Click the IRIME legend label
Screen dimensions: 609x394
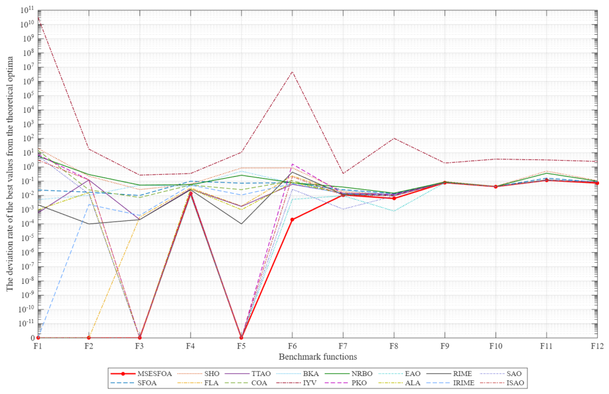click(x=464, y=383)
